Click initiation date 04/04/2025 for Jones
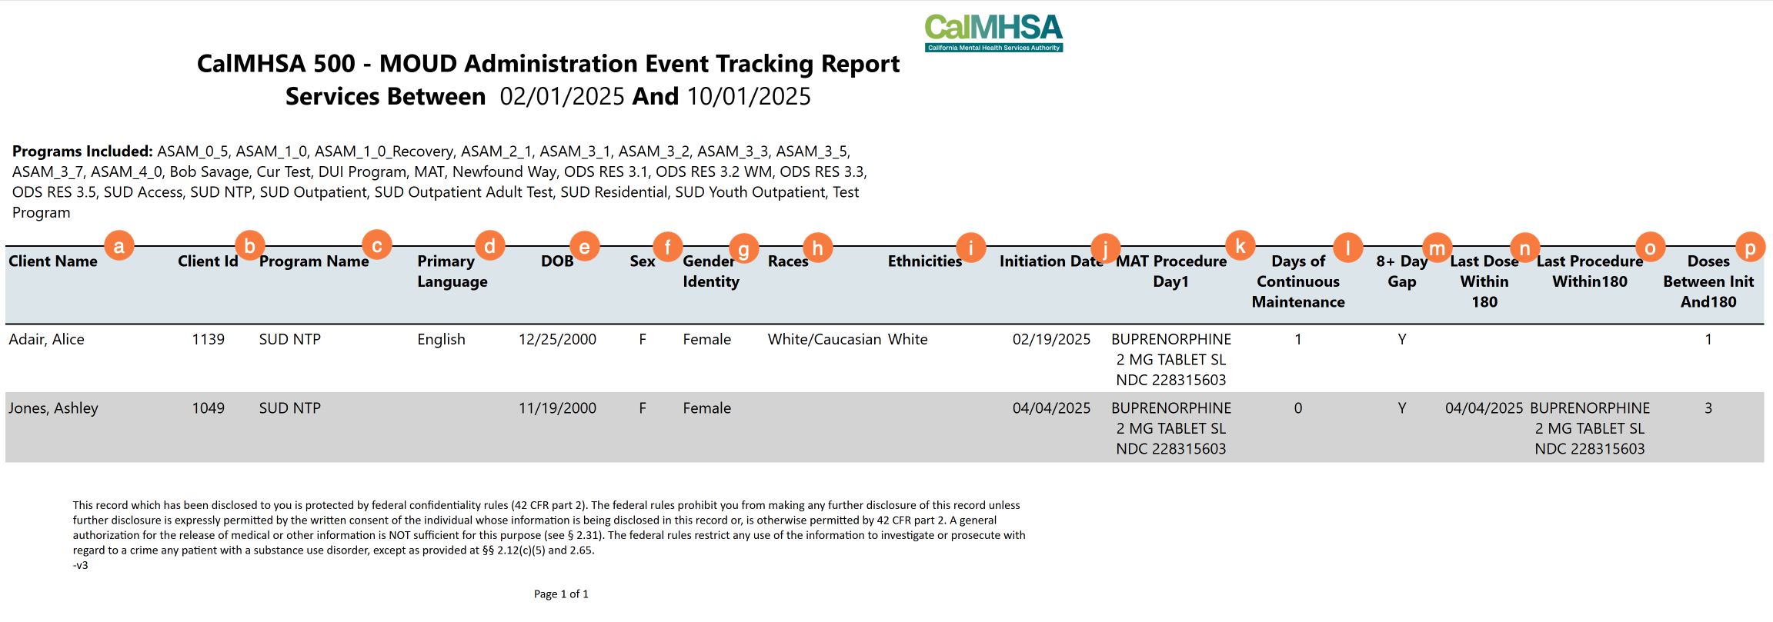This screenshot has width=1773, height=622. (x=1051, y=408)
